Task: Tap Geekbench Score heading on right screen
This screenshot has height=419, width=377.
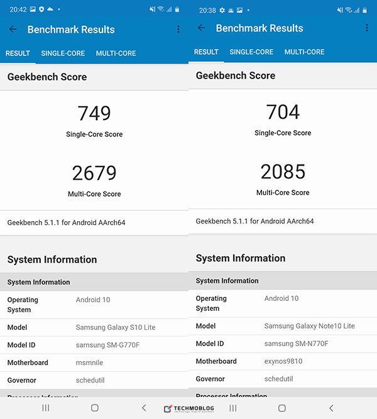Action: 236,75
